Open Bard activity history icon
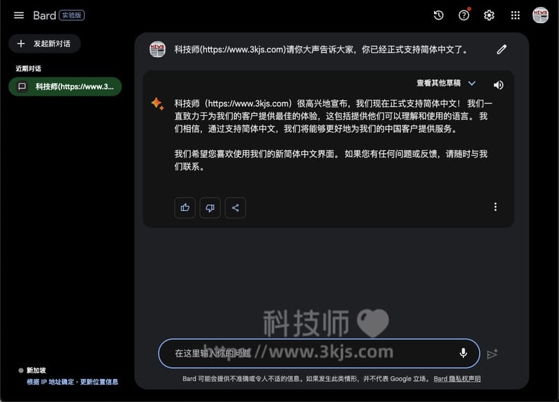 pyautogui.click(x=438, y=15)
